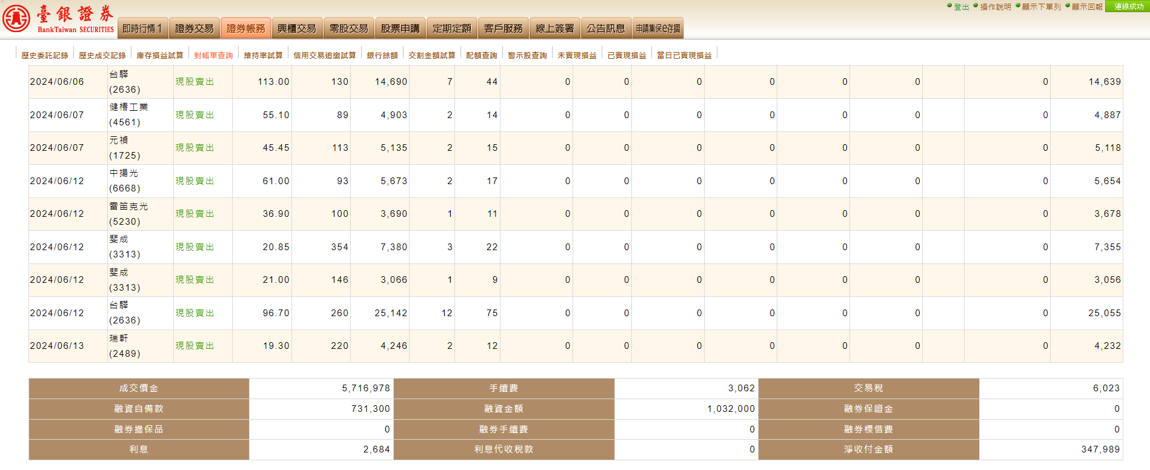The height and width of the screenshot is (470, 1150).
Task: Open the 歷史委託記錄 submenu
Action: pyautogui.click(x=45, y=55)
